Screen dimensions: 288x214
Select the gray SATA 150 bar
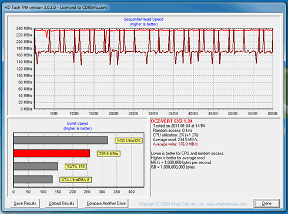(x=36, y=166)
